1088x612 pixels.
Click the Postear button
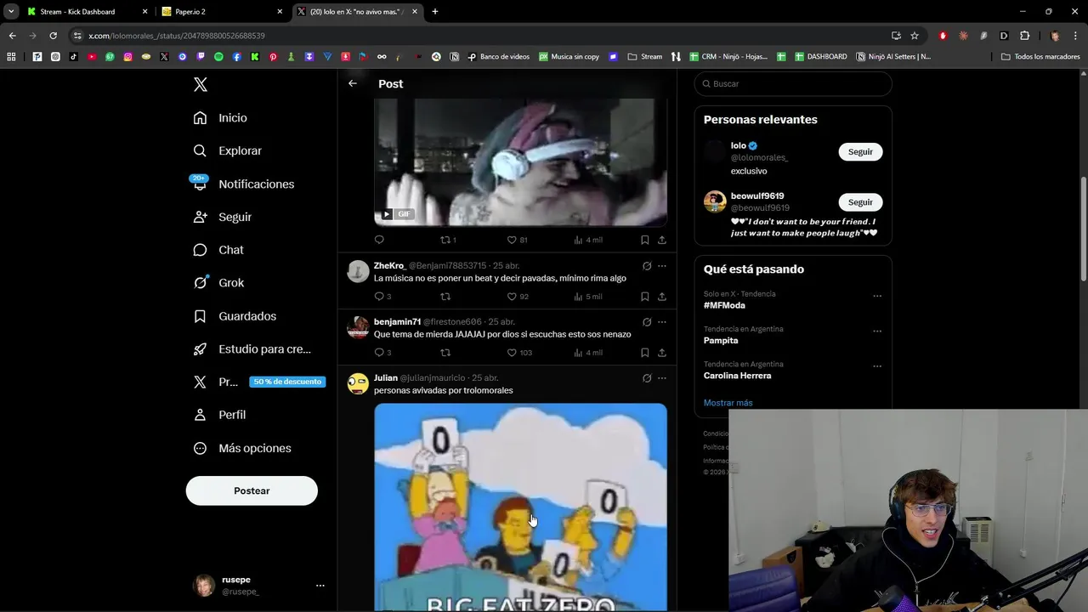click(x=252, y=490)
